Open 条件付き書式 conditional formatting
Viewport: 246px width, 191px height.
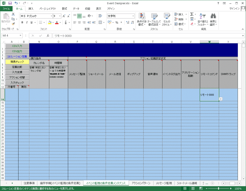[x=142, y=19]
